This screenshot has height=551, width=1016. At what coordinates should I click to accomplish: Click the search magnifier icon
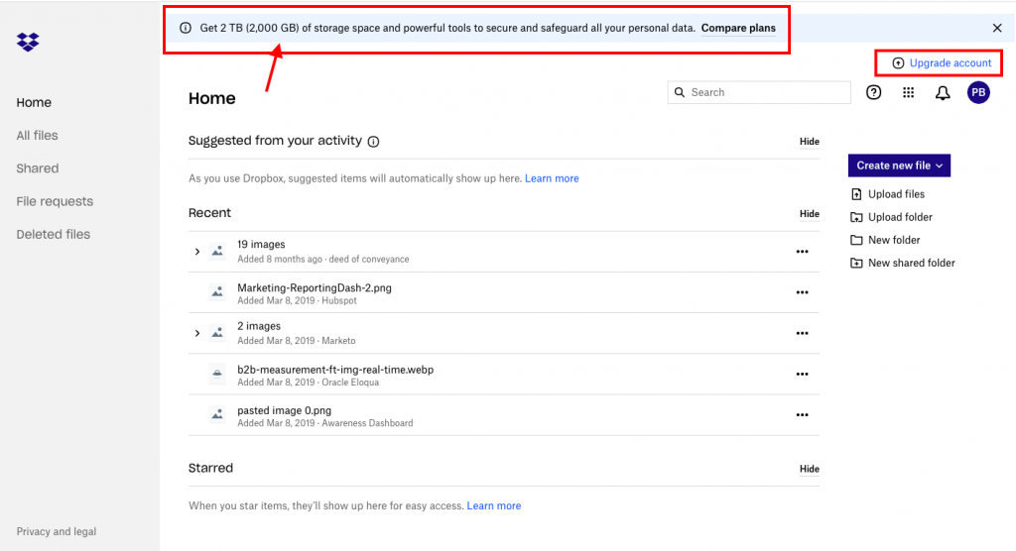click(679, 92)
